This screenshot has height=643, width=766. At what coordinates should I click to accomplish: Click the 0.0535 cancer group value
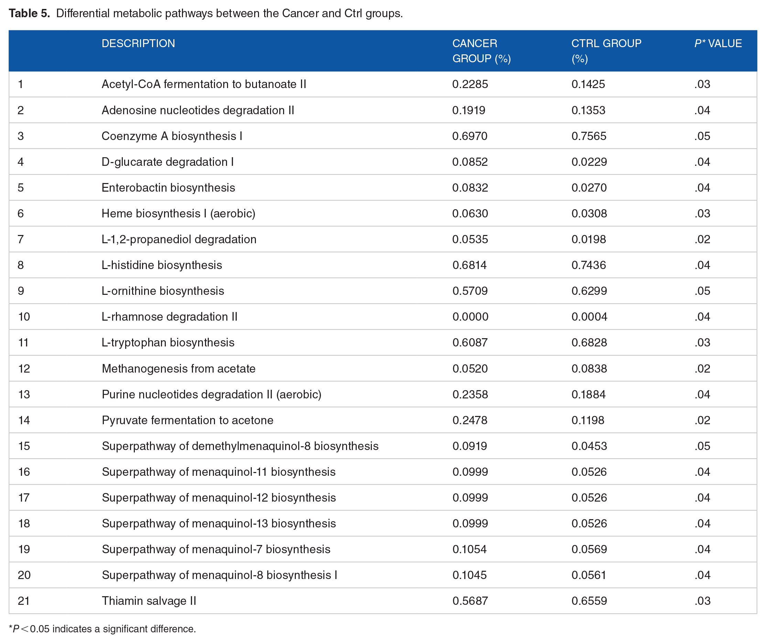pyautogui.click(x=470, y=239)
